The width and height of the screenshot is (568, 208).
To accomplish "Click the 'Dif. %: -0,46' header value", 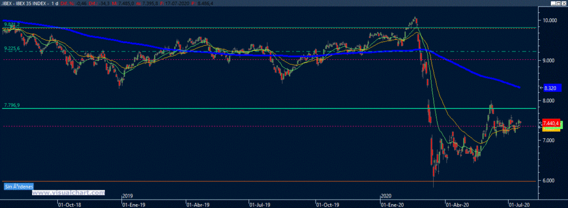I will (x=74, y=3).
